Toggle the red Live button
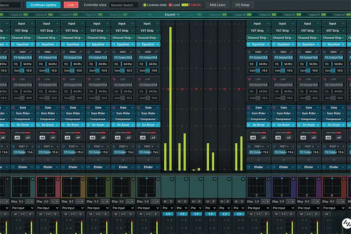 (71, 5)
